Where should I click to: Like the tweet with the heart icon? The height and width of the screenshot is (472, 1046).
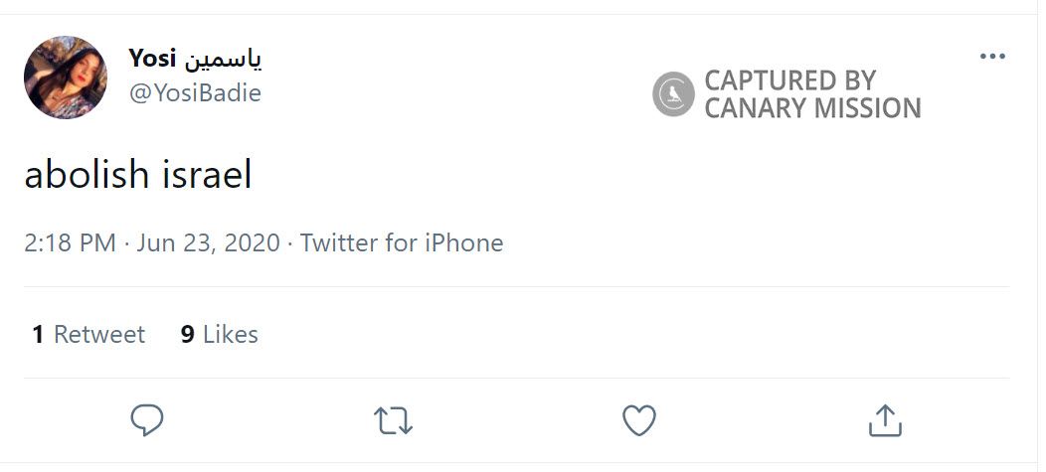(x=639, y=420)
